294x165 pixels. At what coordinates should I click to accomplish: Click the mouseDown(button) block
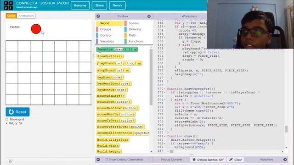pyautogui.click(x=113, y=102)
